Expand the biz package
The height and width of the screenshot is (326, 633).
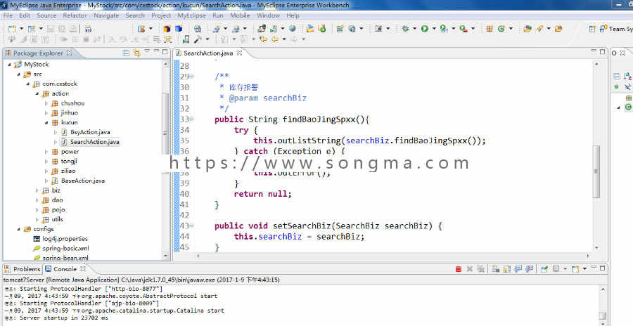(37, 190)
